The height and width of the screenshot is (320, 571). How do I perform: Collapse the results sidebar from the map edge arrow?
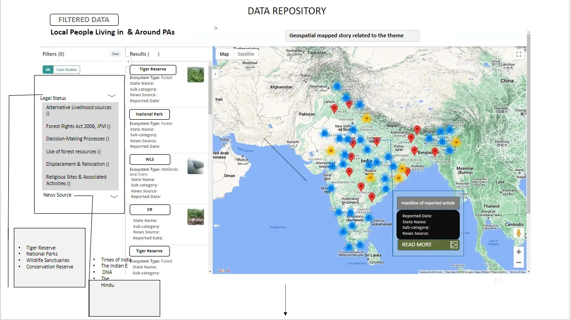[x=215, y=74]
